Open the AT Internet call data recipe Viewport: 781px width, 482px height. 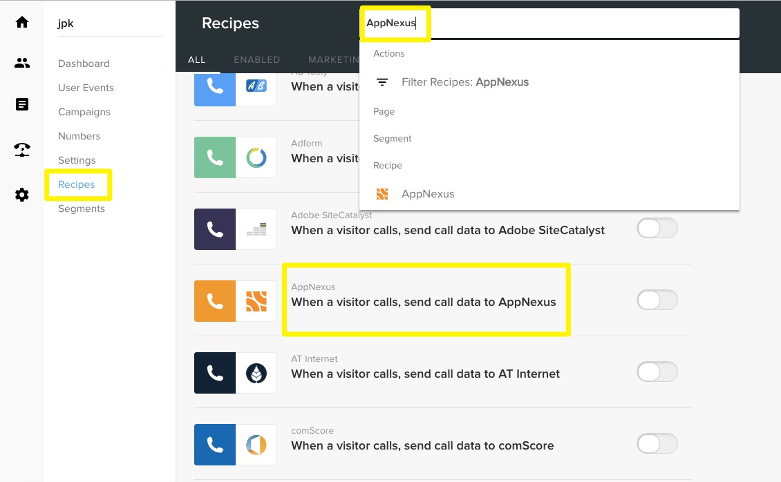425,374
